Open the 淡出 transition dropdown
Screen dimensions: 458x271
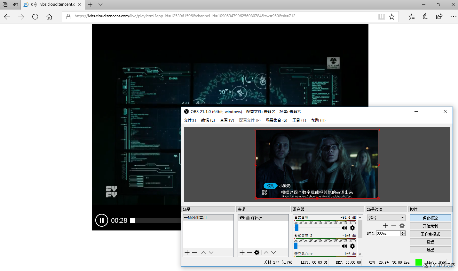386,218
